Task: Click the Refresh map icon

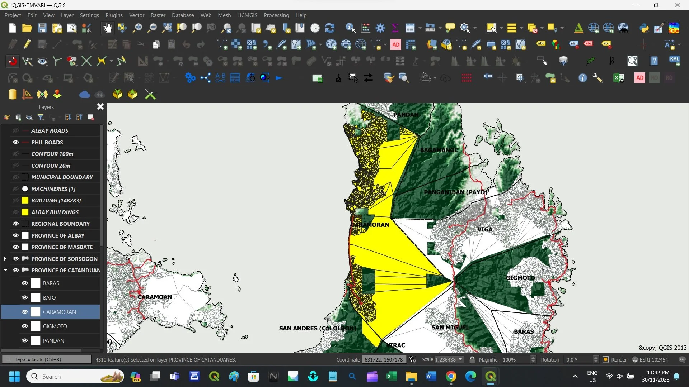Action: [x=329, y=28]
